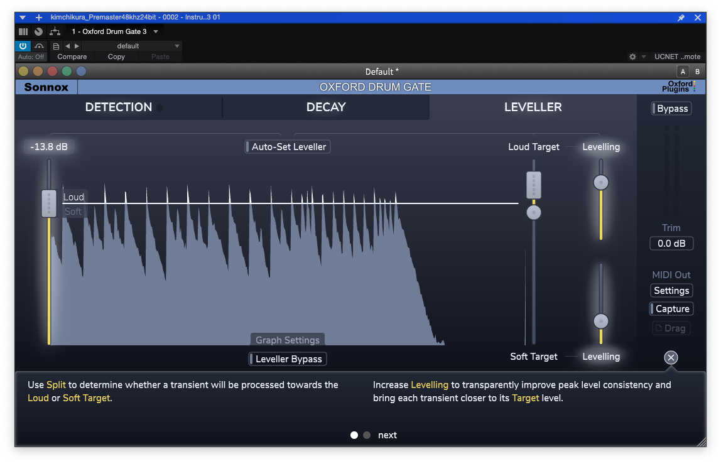Click the Loud Target slider handle
Viewport: 721px width, 464px height.
[x=533, y=185]
